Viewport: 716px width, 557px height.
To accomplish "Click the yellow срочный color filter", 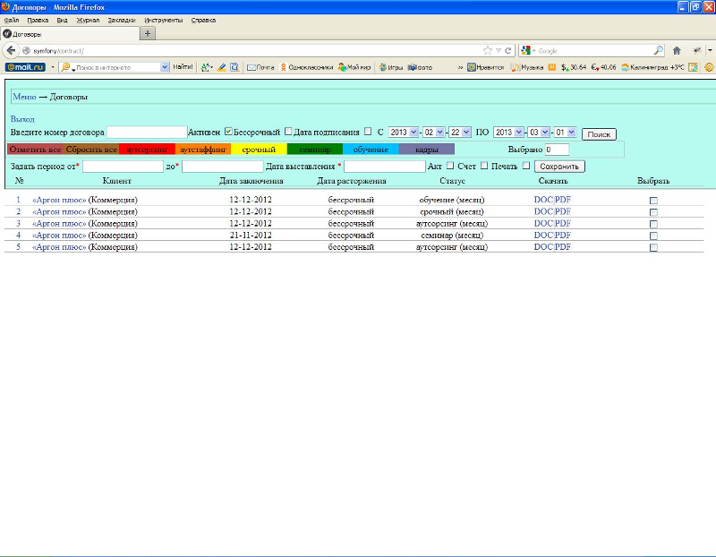I will click(x=259, y=150).
